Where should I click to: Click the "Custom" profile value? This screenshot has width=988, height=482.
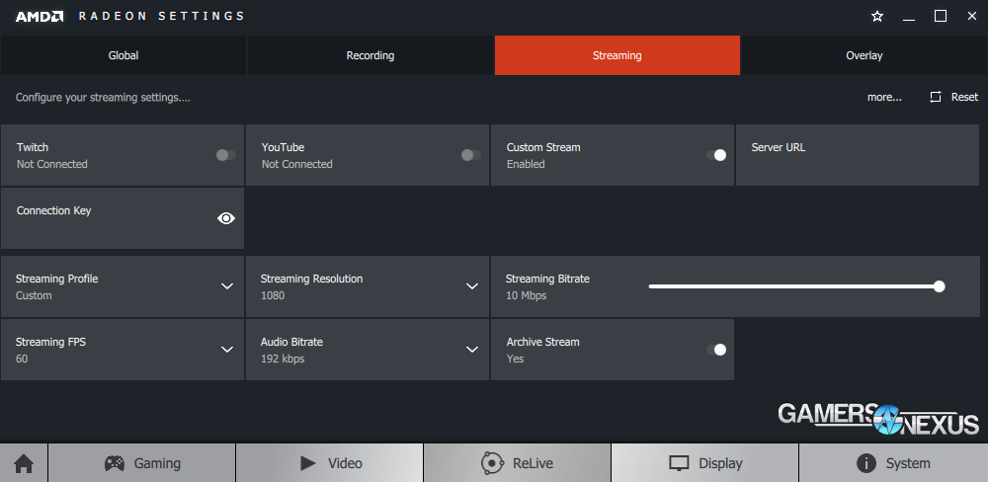click(x=34, y=295)
